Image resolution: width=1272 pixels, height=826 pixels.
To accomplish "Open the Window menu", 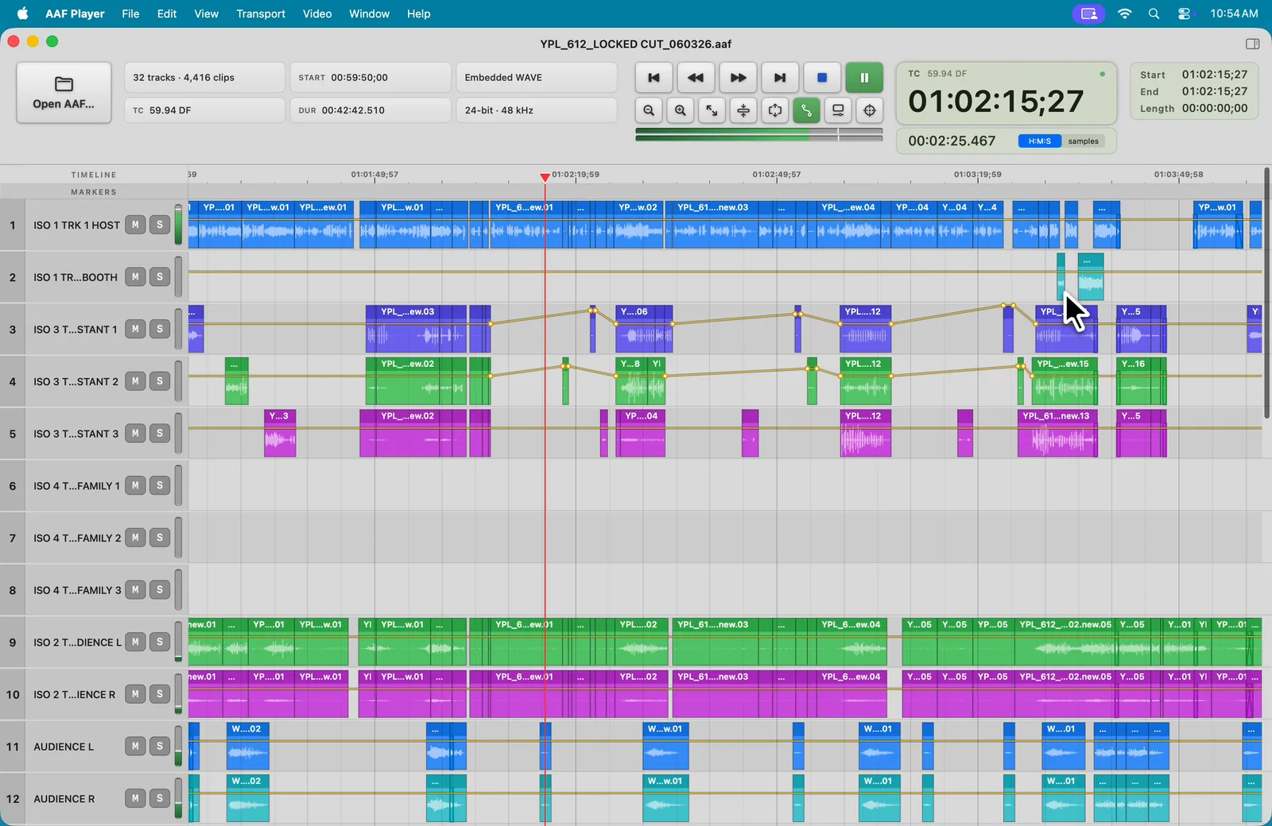I will click(370, 14).
